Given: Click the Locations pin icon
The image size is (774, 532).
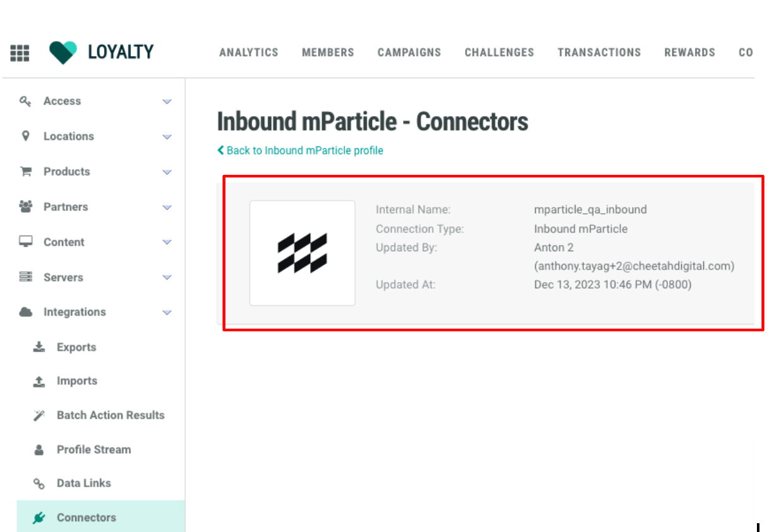Looking at the screenshot, I should point(26,136).
